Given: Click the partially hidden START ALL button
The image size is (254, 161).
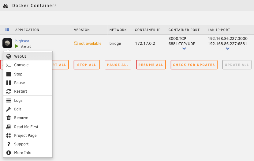Looking at the screenshot, I should pyautogui.click(x=61, y=65).
